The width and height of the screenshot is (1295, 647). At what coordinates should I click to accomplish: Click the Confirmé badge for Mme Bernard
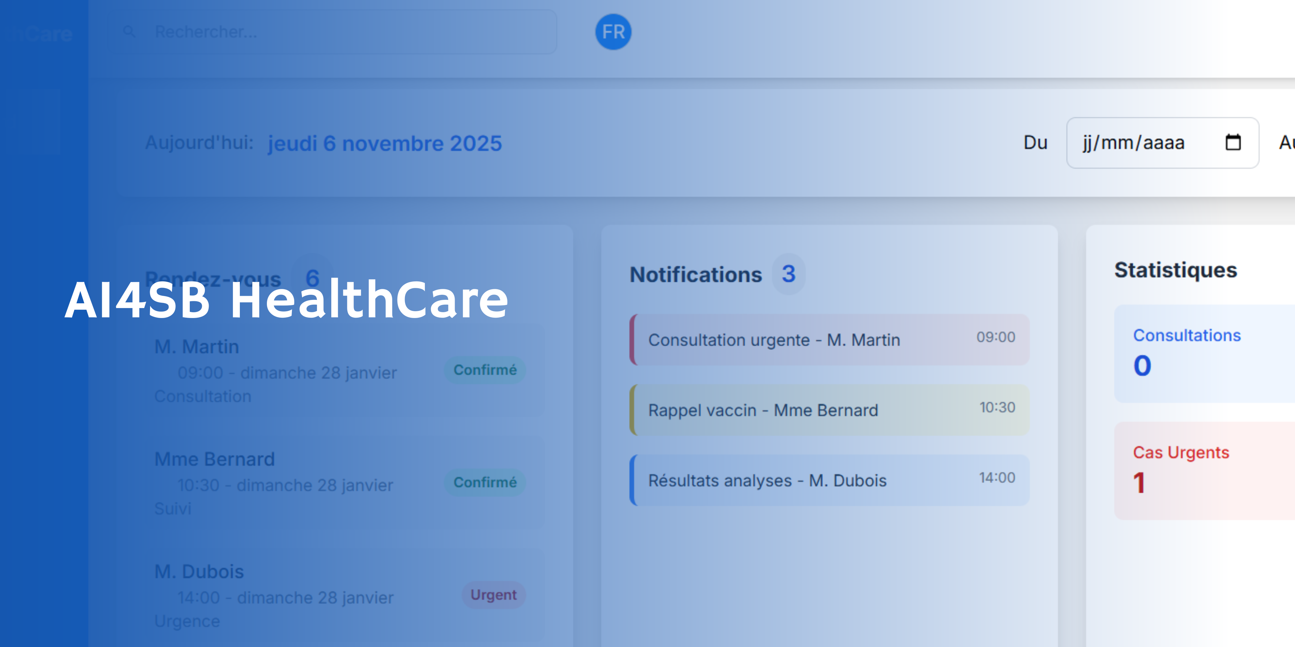[485, 483]
